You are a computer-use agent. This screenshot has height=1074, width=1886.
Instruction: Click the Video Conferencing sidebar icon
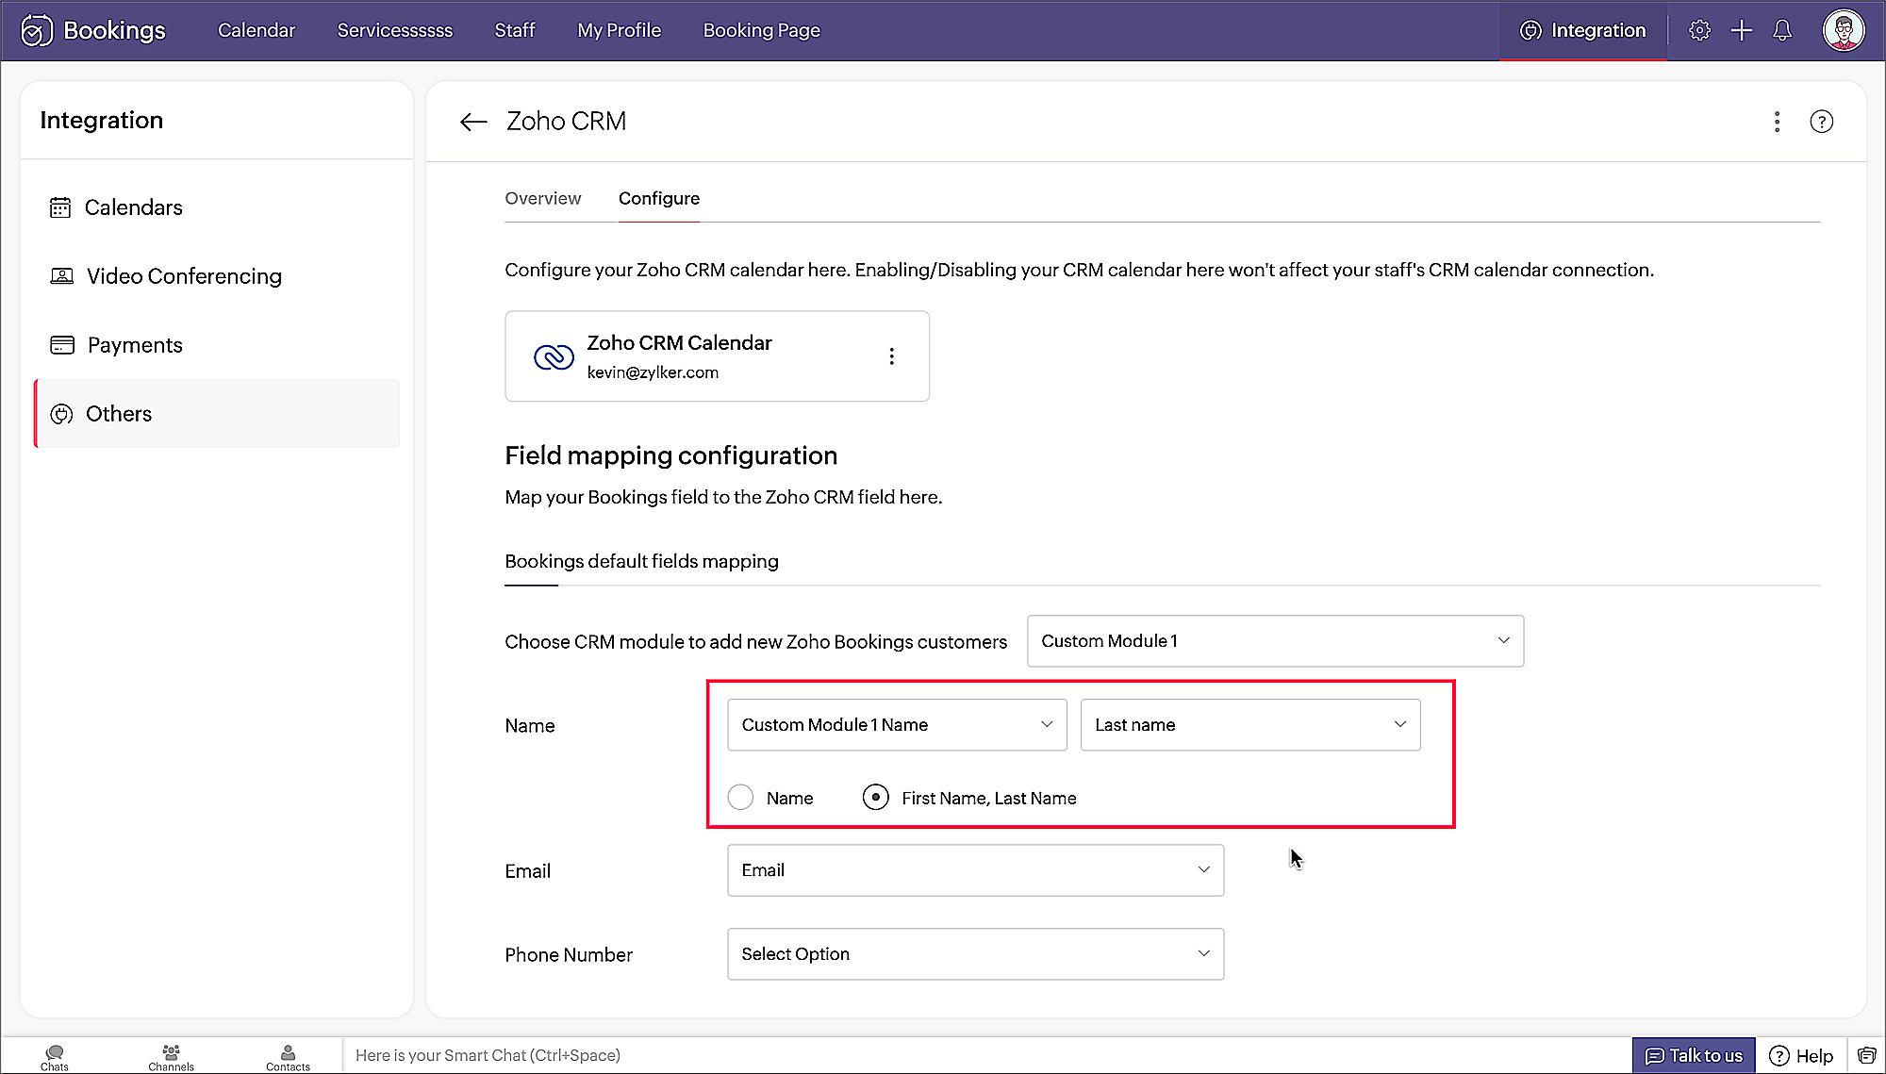click(x=61, y=276)
